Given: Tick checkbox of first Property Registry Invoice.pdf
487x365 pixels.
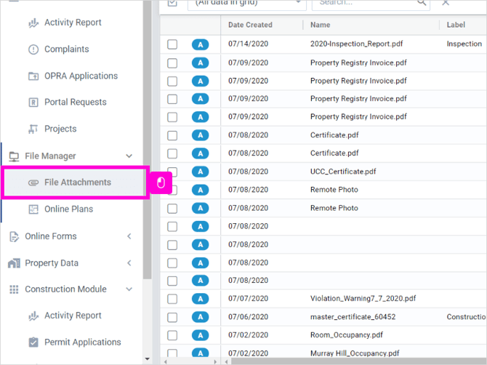Looking at the screenshot, I should click(x=172, y=63).
